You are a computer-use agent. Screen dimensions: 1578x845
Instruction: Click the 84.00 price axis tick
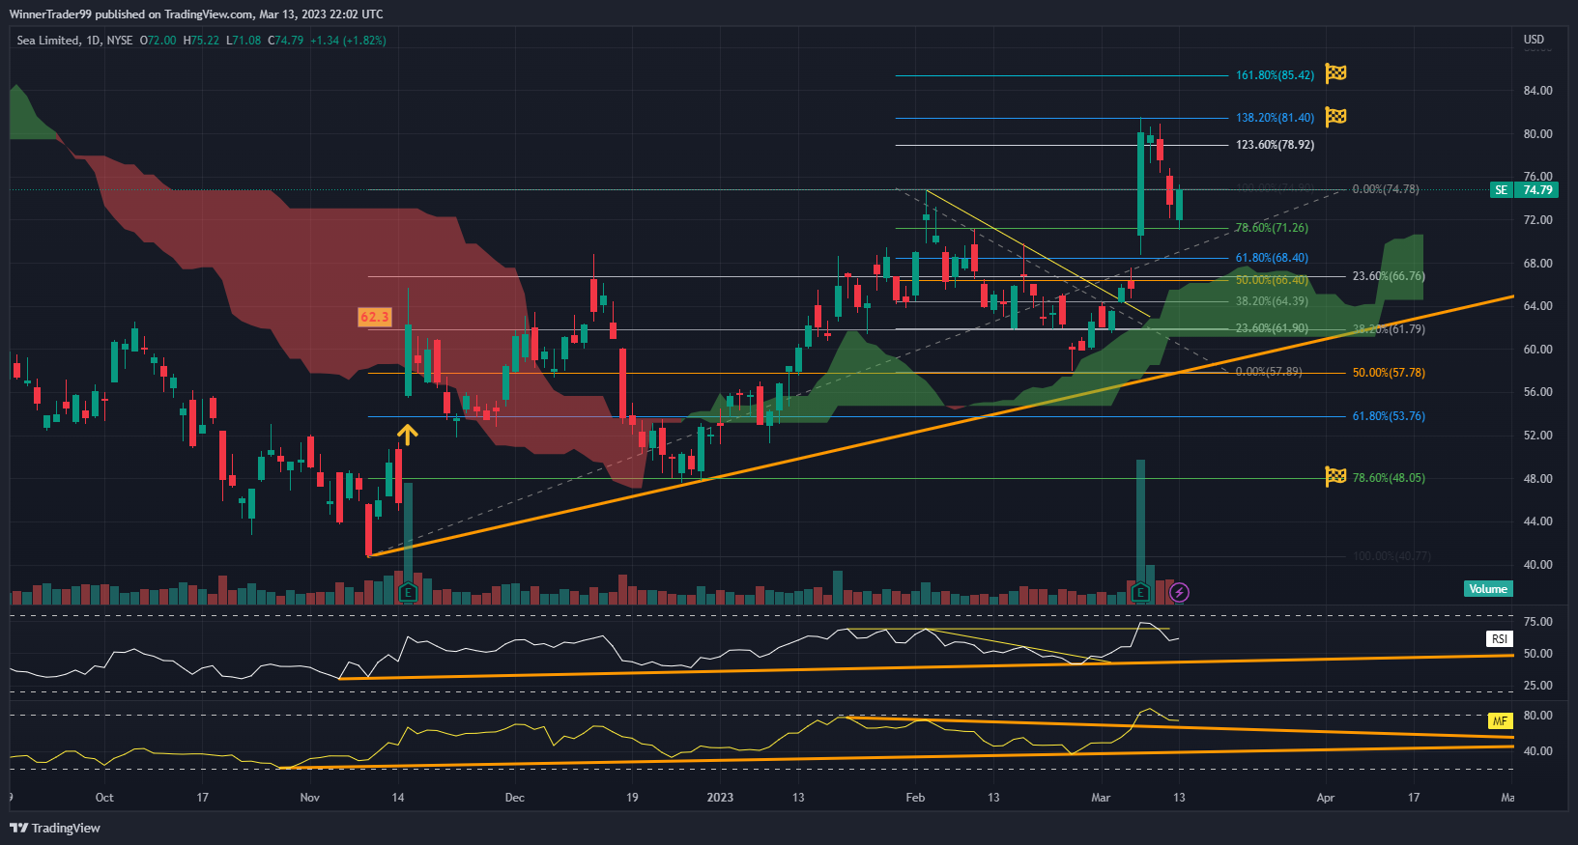pyautogui.click(x=1537, y=91)
